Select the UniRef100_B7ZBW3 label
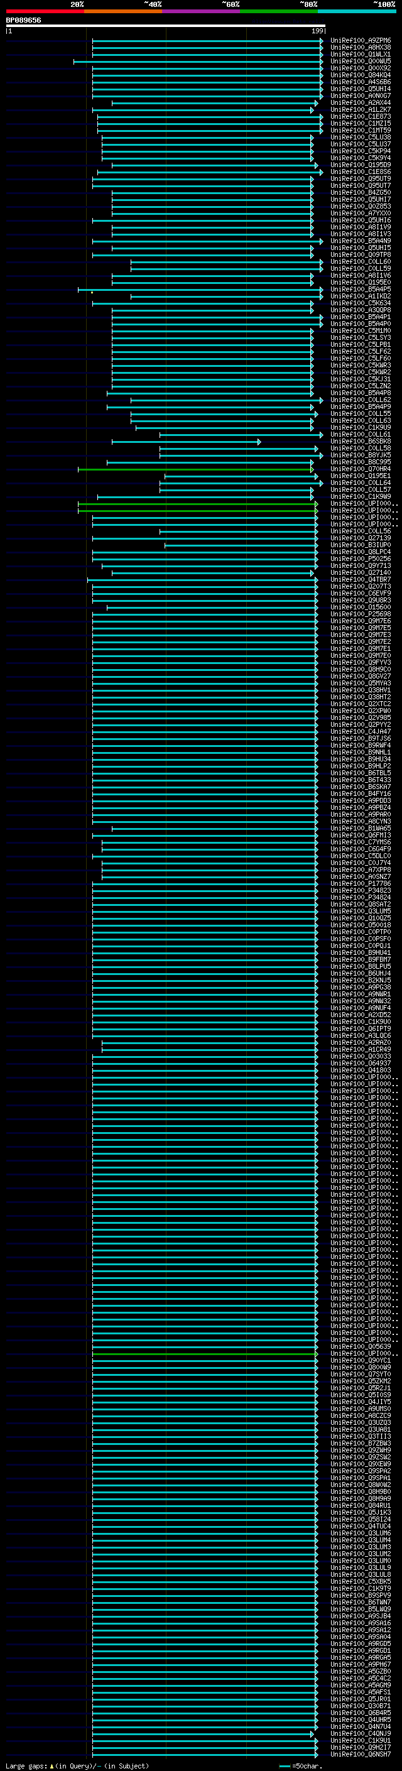This screenshot has width=402, height=1771. coord(360,1443)
